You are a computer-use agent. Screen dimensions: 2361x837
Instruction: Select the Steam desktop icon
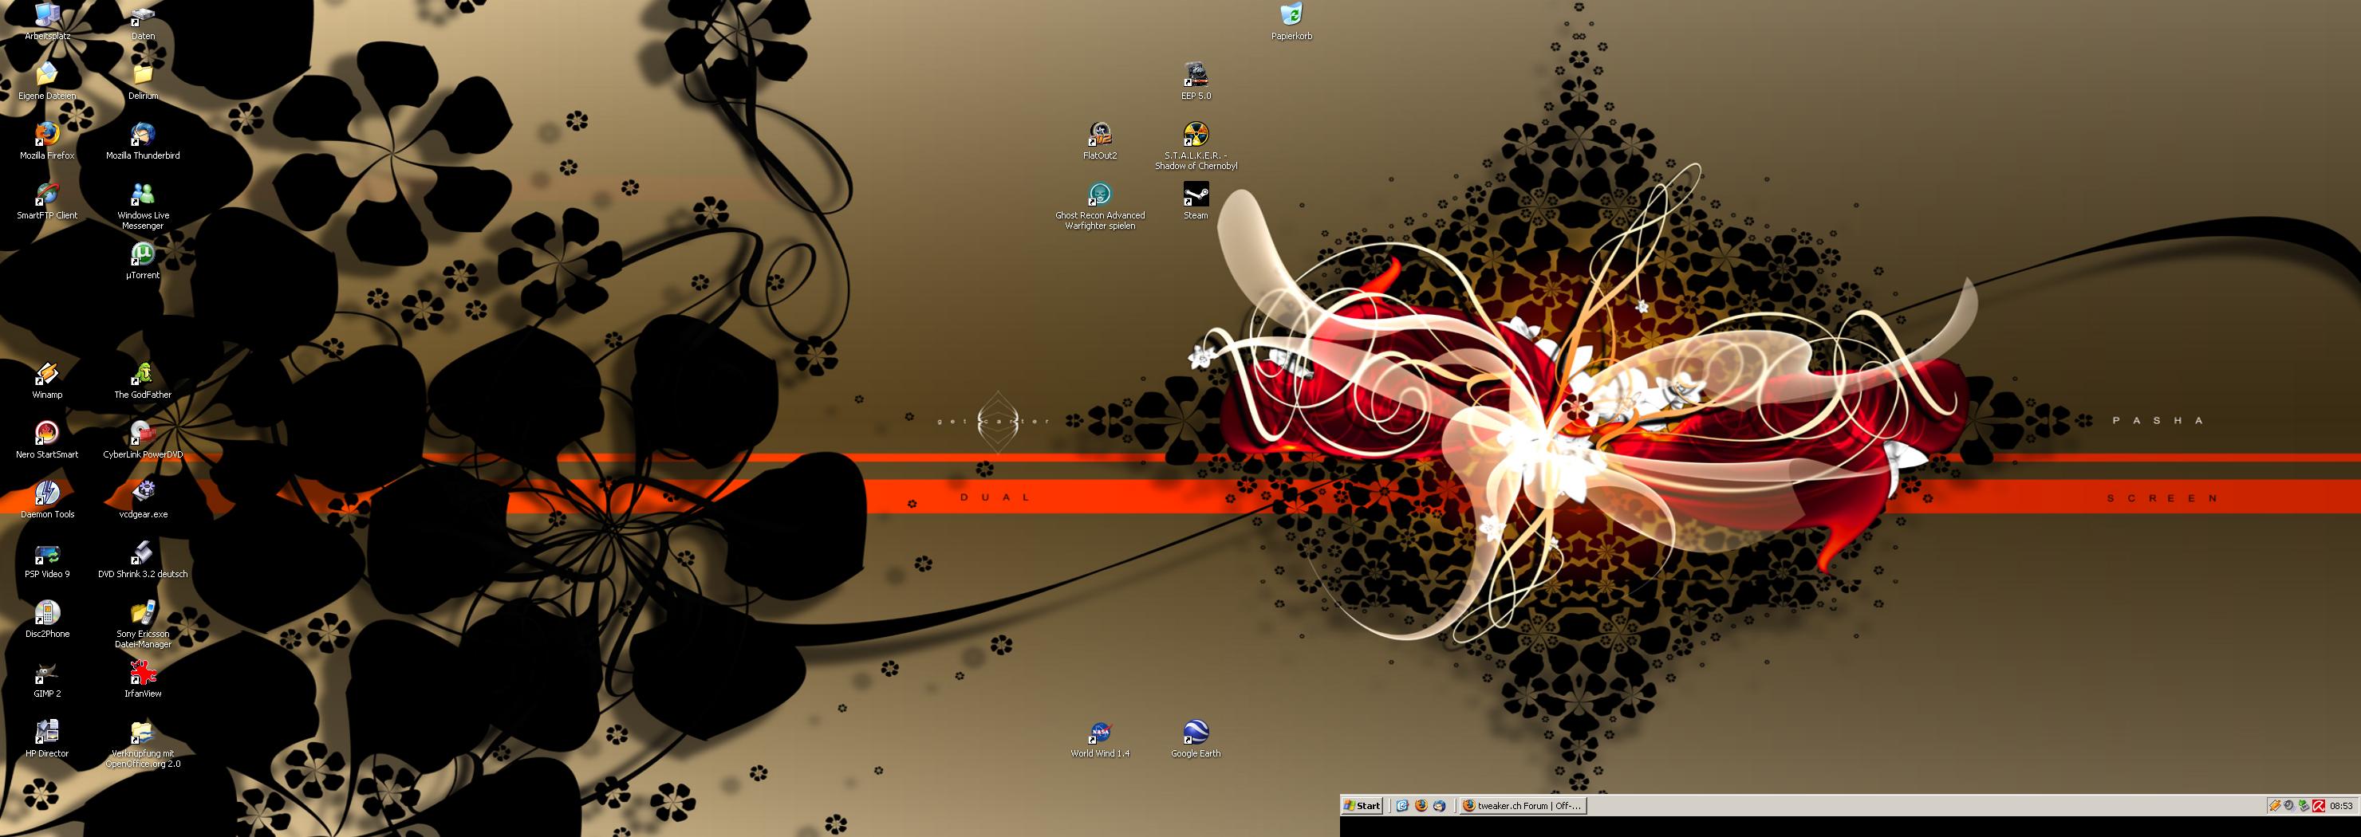(x=1195, y=196)
